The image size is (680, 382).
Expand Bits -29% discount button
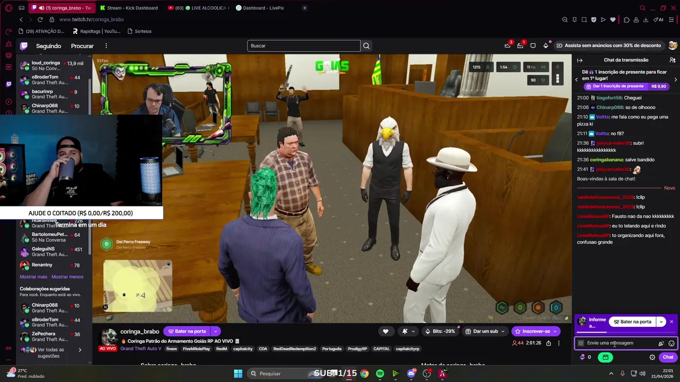(440, 331)
